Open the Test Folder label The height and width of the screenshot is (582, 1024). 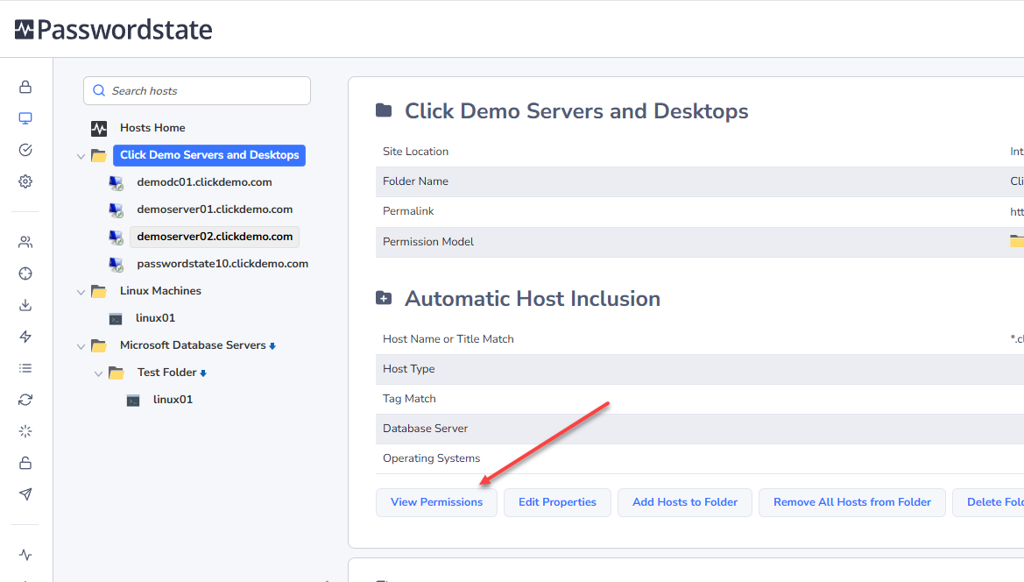tap(166, 373)
